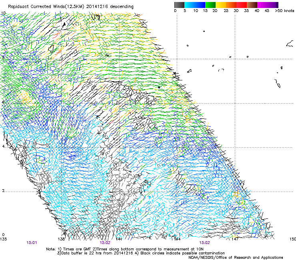
Task: Click the note line 'Times are GMT'
Action: [x=78, y=249]
